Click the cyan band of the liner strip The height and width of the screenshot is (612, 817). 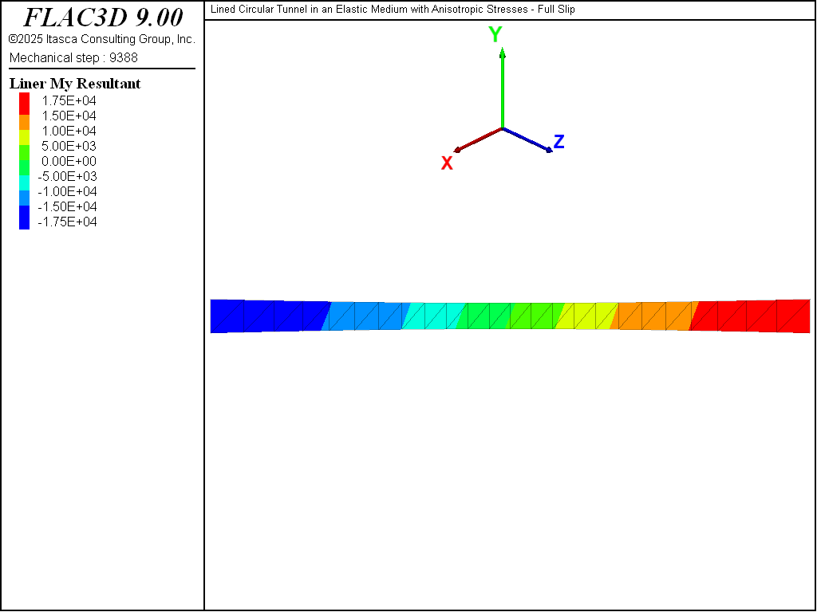[x=433, y=316]
